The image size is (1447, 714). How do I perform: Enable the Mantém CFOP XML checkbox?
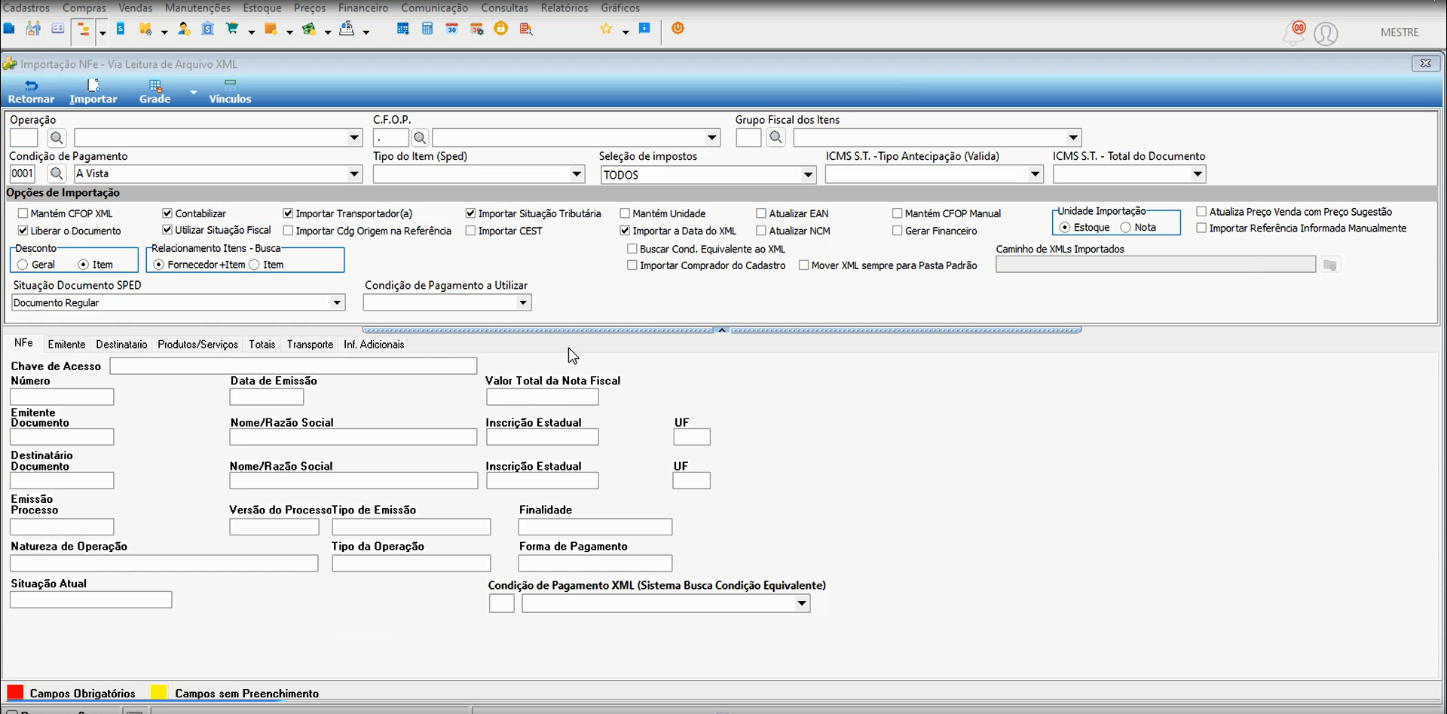[23, 213]
